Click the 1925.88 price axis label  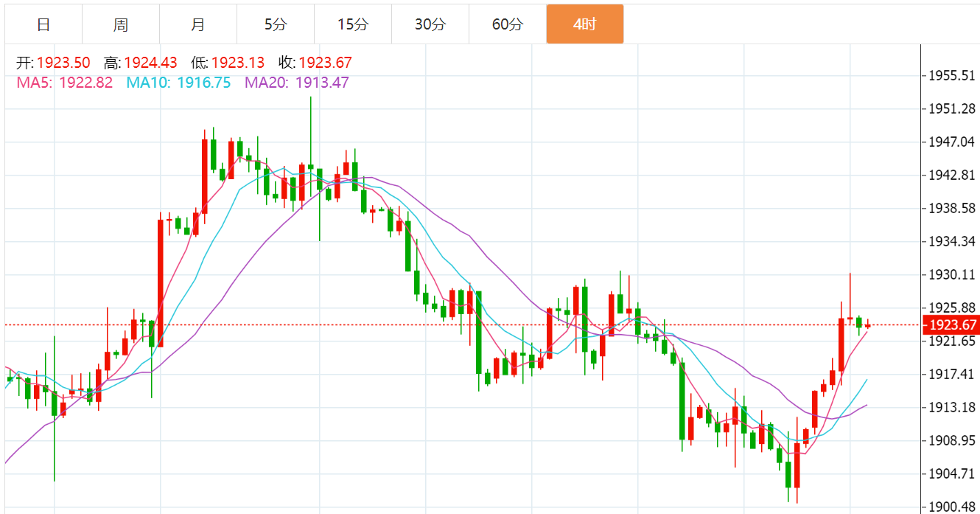click(x=951, y=308)
